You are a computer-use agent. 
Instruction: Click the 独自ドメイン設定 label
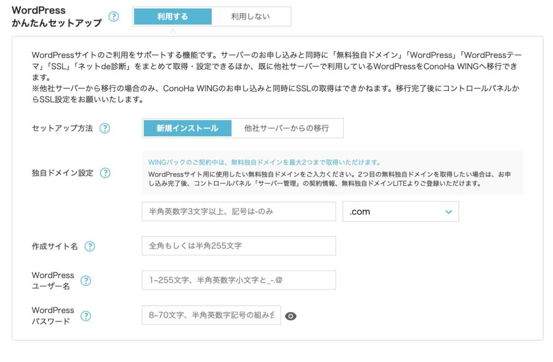click(x=63, y=173)
